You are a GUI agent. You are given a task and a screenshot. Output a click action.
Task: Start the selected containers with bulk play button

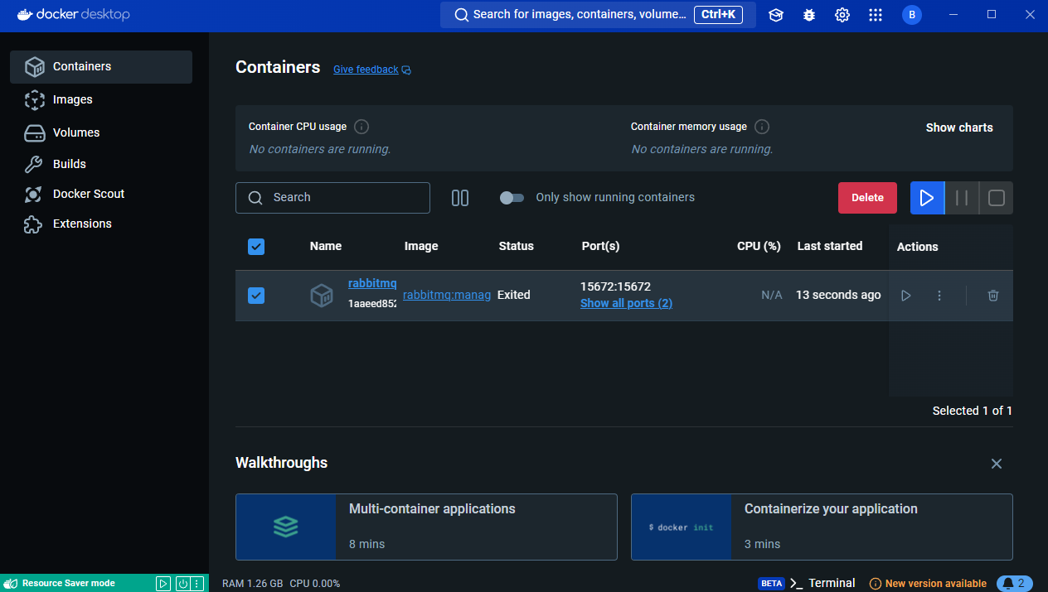click(x=927, y=198)
